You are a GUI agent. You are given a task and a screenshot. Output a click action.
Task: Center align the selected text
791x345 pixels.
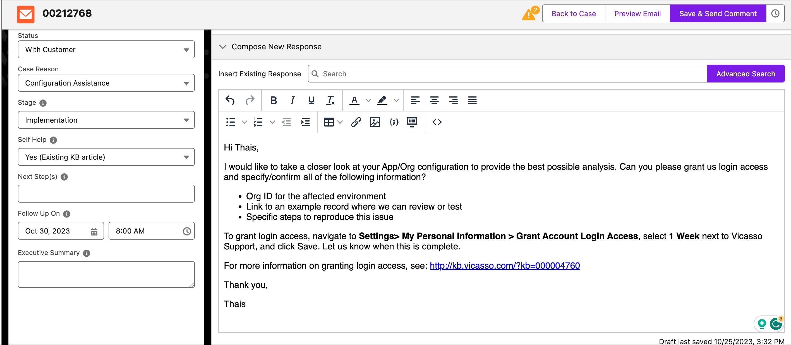[434, 100]
